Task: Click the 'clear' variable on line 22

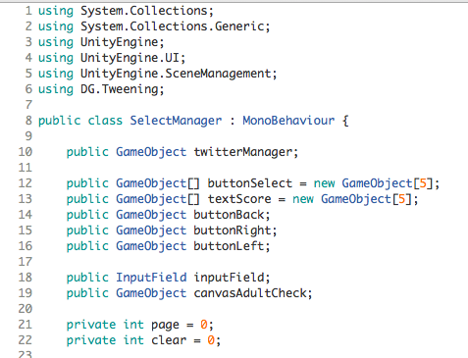Action: (x=169, y=340)
